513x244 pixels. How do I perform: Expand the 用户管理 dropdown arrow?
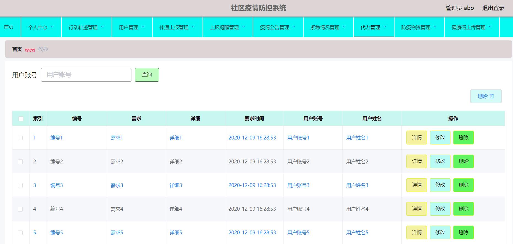[143, 27]
